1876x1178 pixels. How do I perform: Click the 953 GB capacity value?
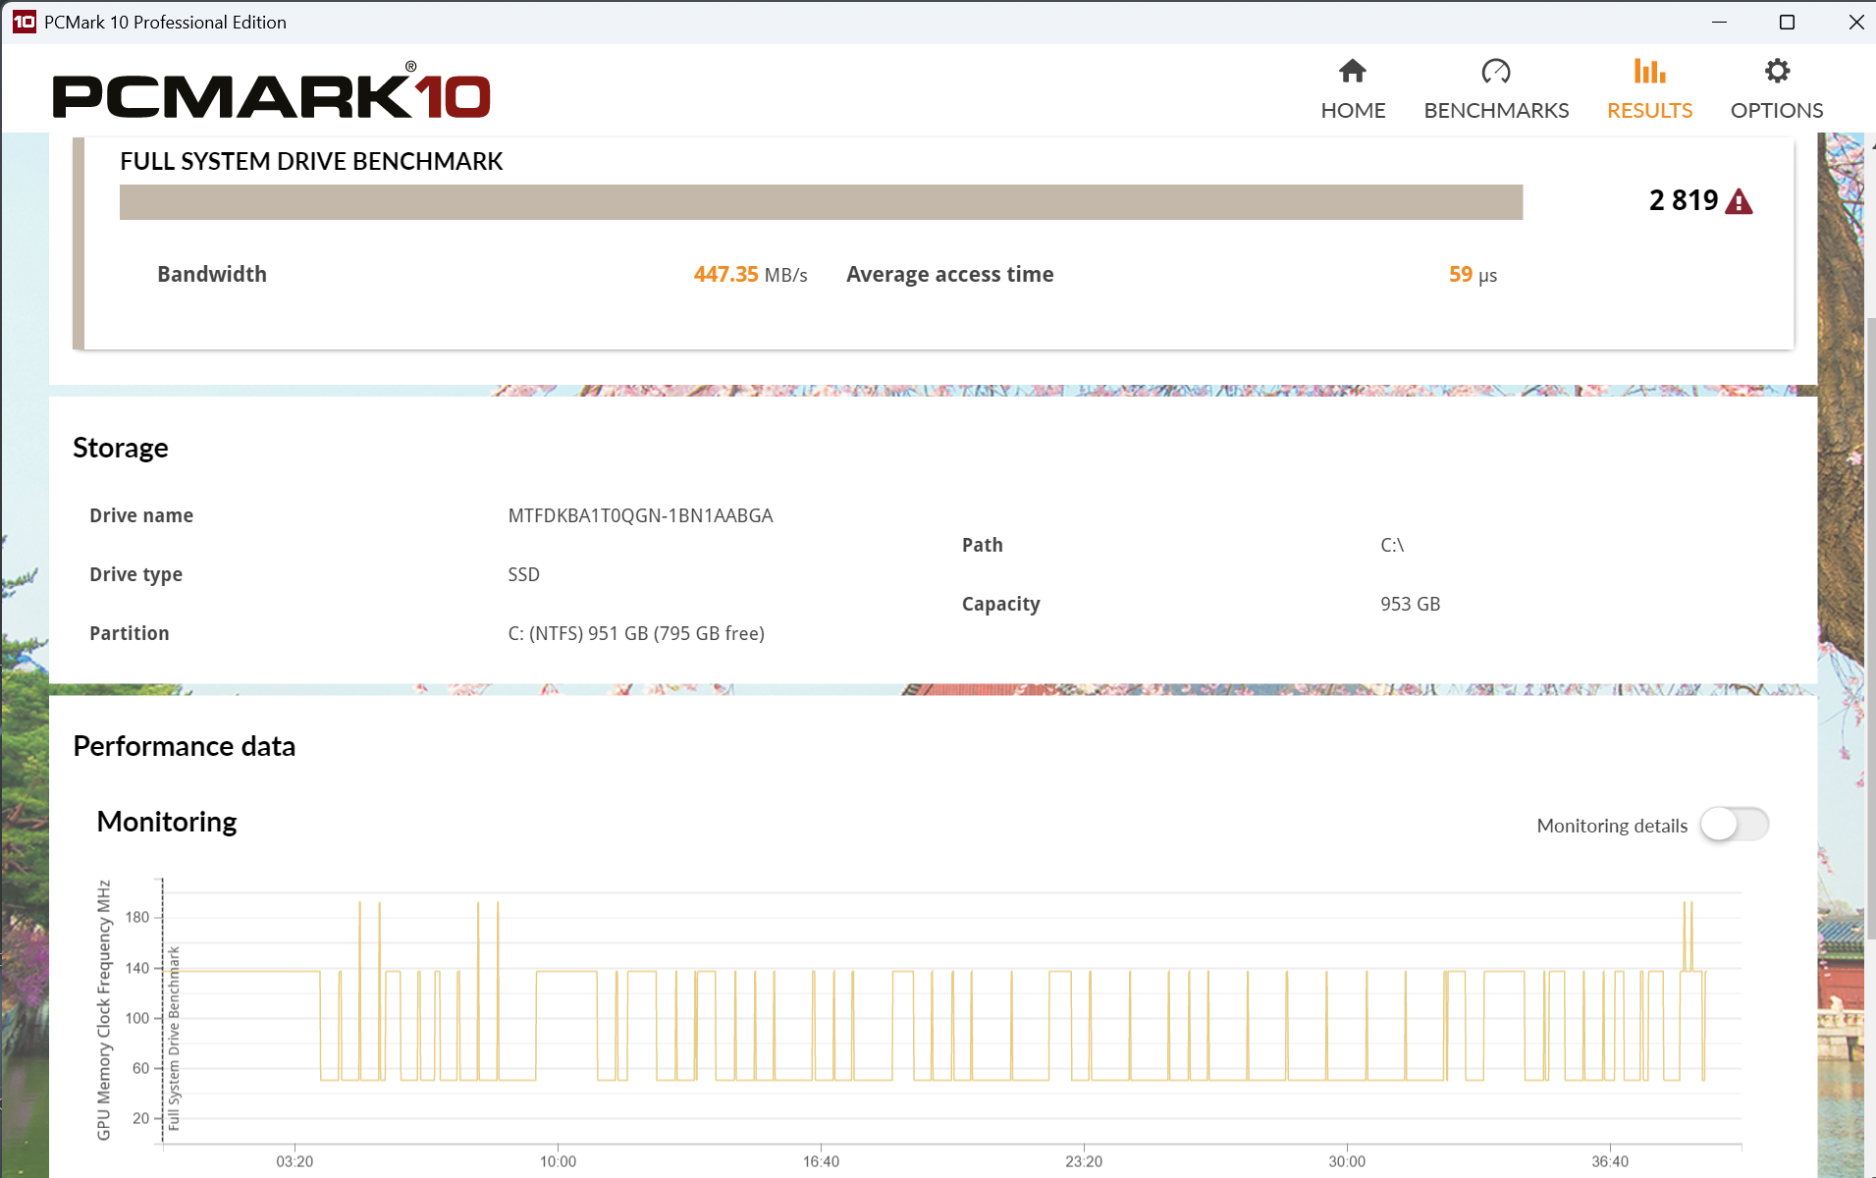(x=1410, y=604)
